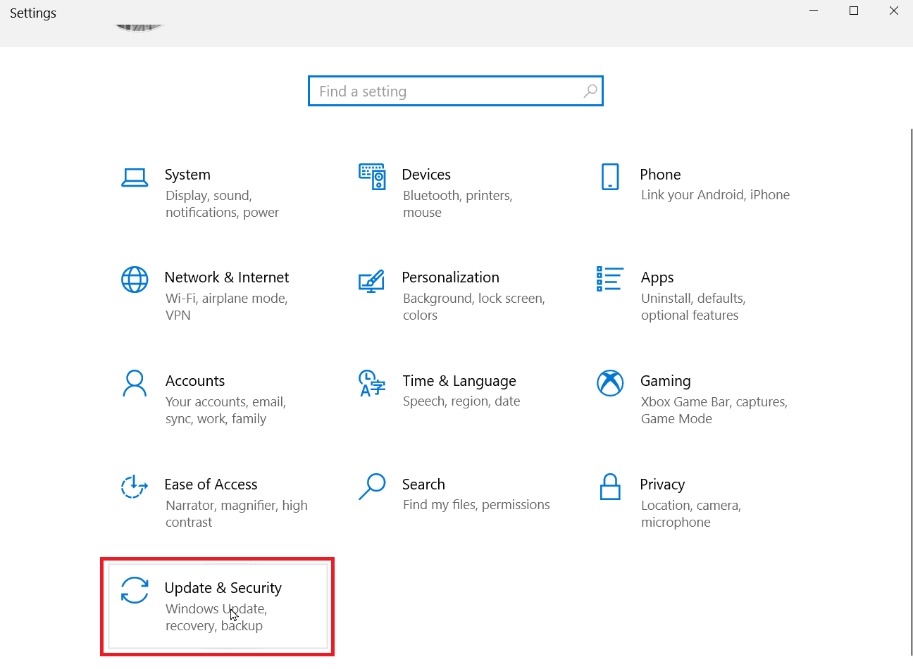Click the 'Speech, region, date' description
The height and width of the screenshot is (669, 913).
tap(461, 401)
